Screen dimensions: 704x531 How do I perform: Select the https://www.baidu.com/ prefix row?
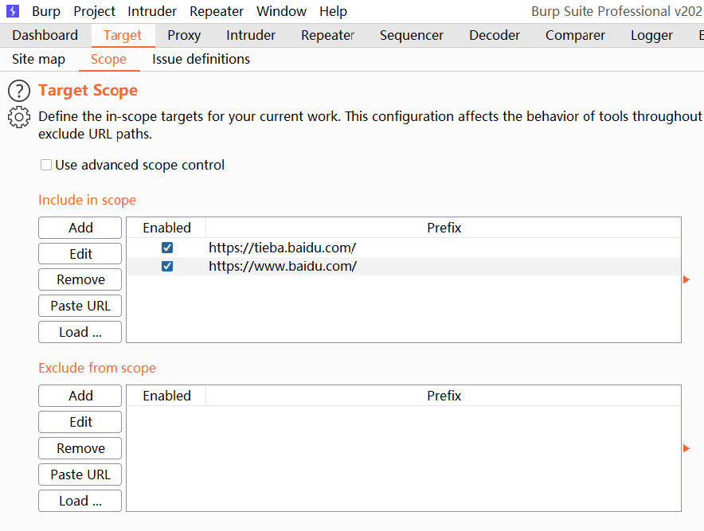[x=404, y=266]
